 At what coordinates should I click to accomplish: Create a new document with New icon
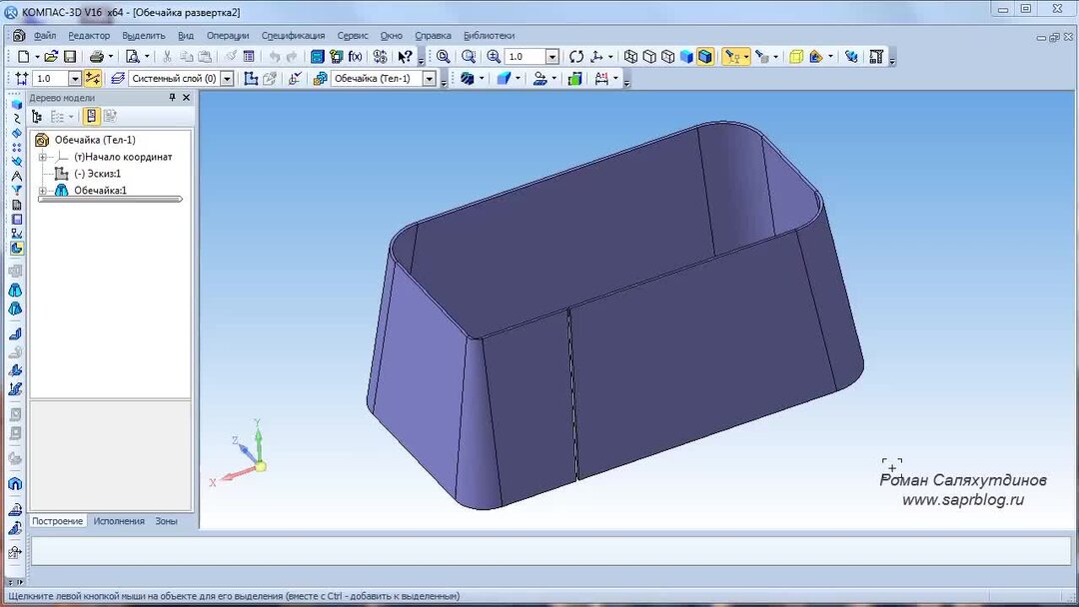[x=23, y=57]
